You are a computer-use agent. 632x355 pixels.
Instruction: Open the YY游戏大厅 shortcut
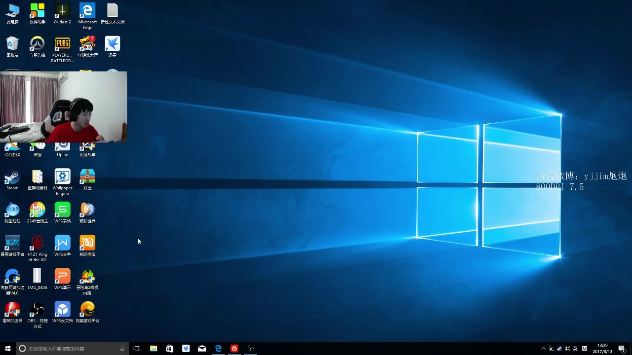(x=87, y=47)
